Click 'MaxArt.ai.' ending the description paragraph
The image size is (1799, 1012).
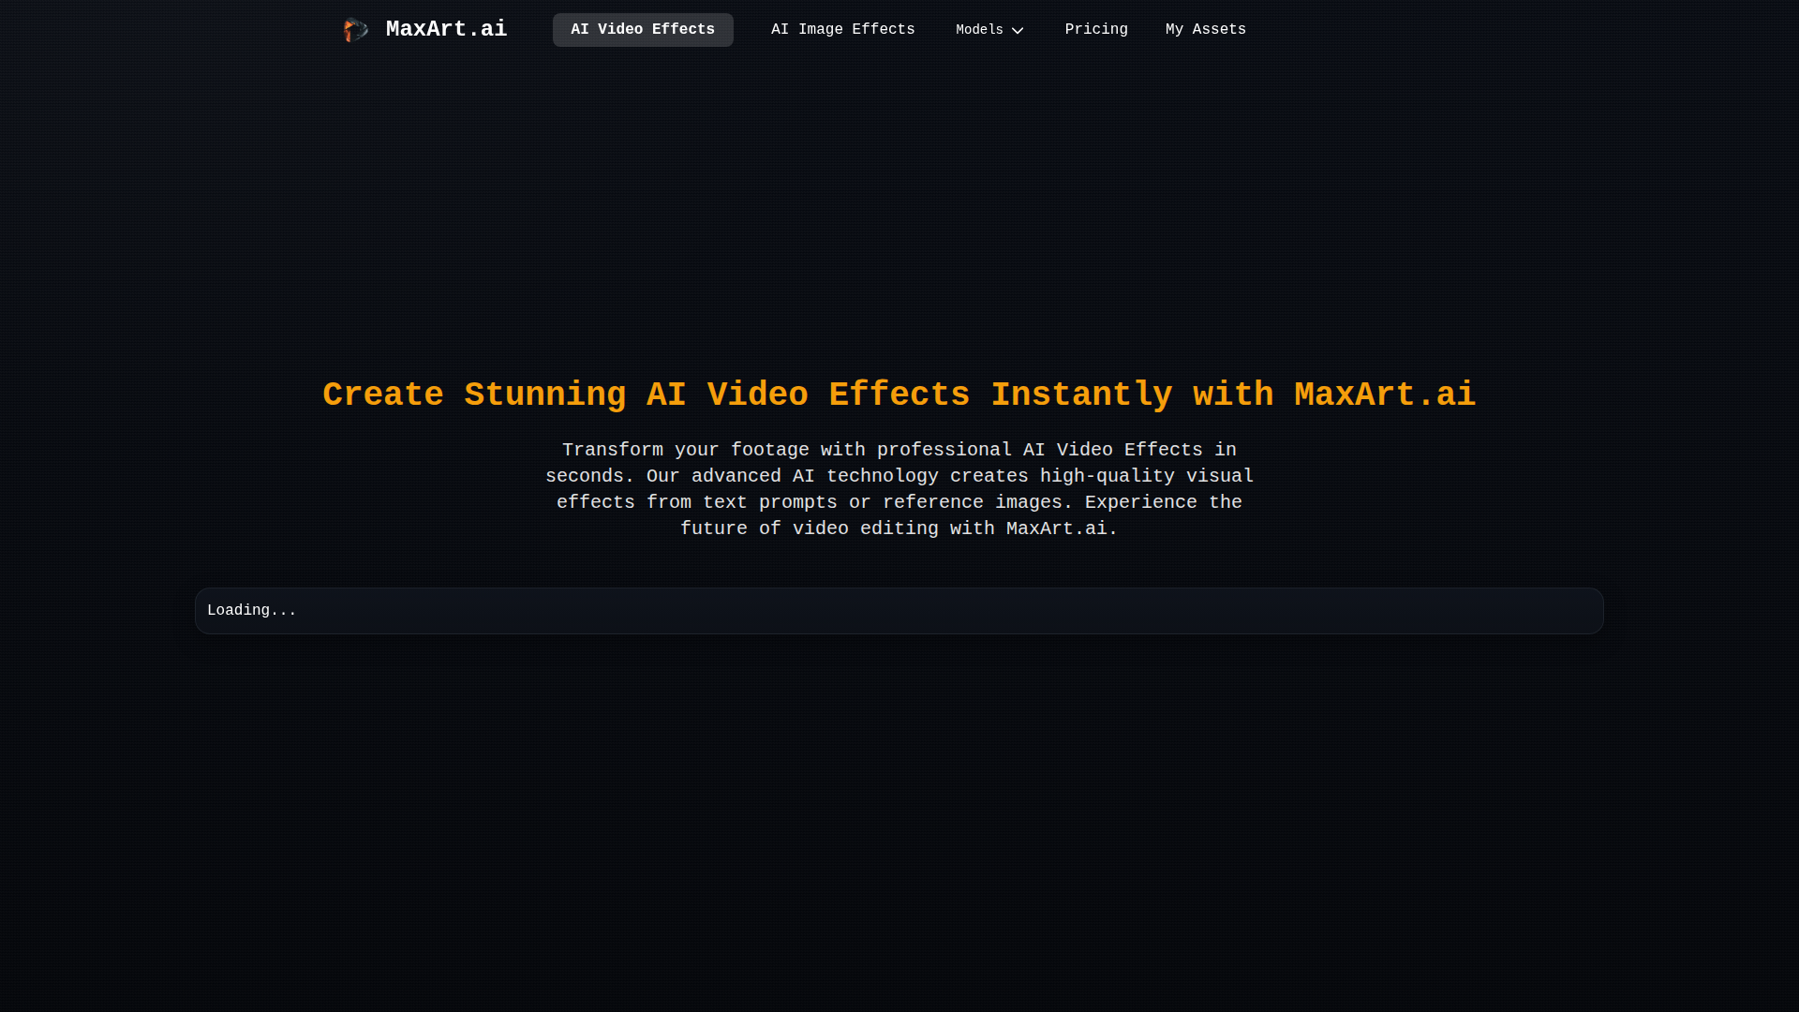[x=1061, y=529]
